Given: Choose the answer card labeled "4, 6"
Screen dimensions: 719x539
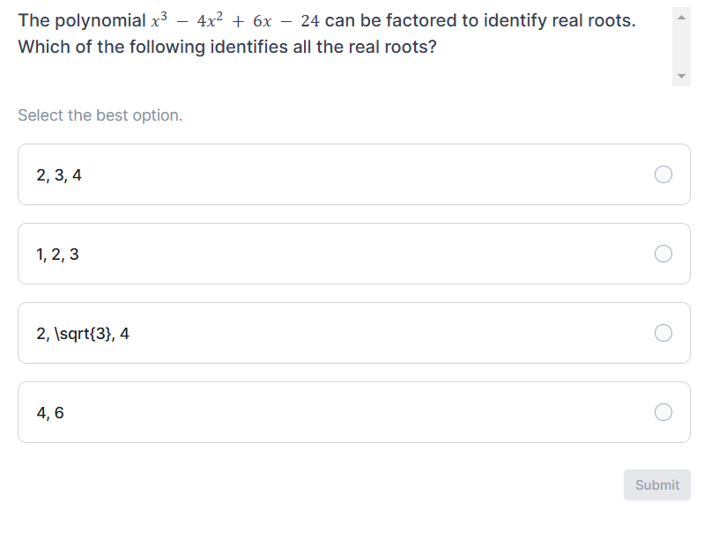Looking at the screenshot, I should tap(352, 412).
